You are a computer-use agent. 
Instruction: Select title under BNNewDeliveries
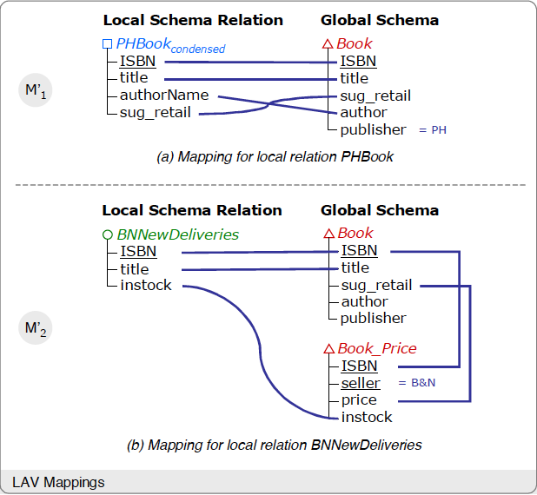[135, 269]
